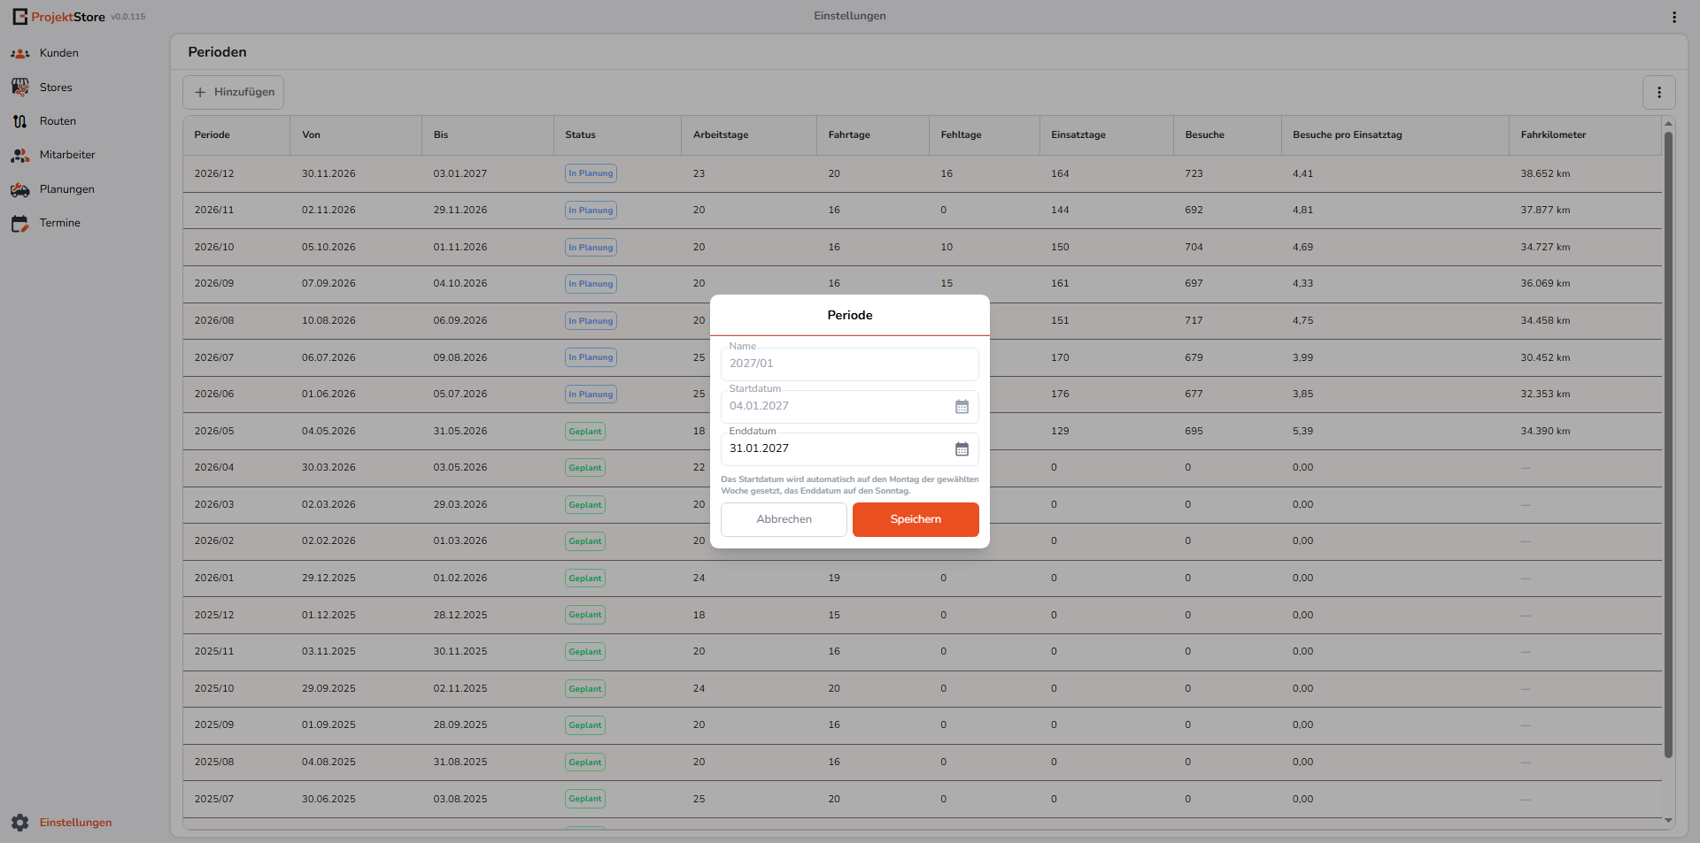Open the Perioden table options menu

tap(1659, 92)
